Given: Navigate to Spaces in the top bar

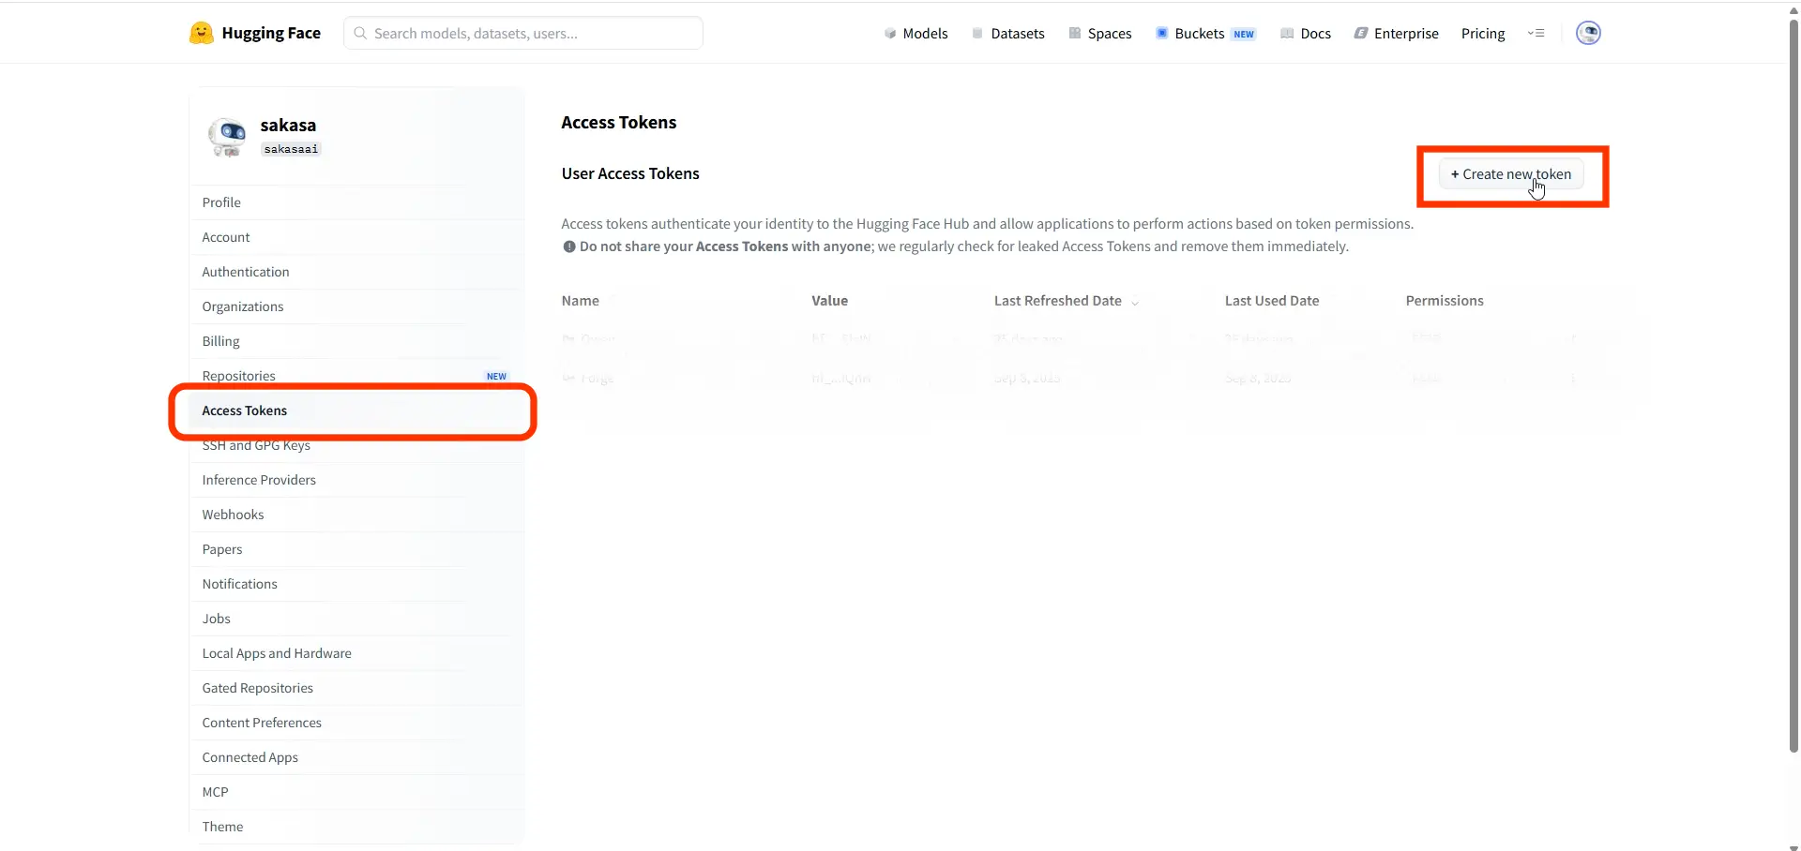Looking at the screenshot, I should 1099,33.
